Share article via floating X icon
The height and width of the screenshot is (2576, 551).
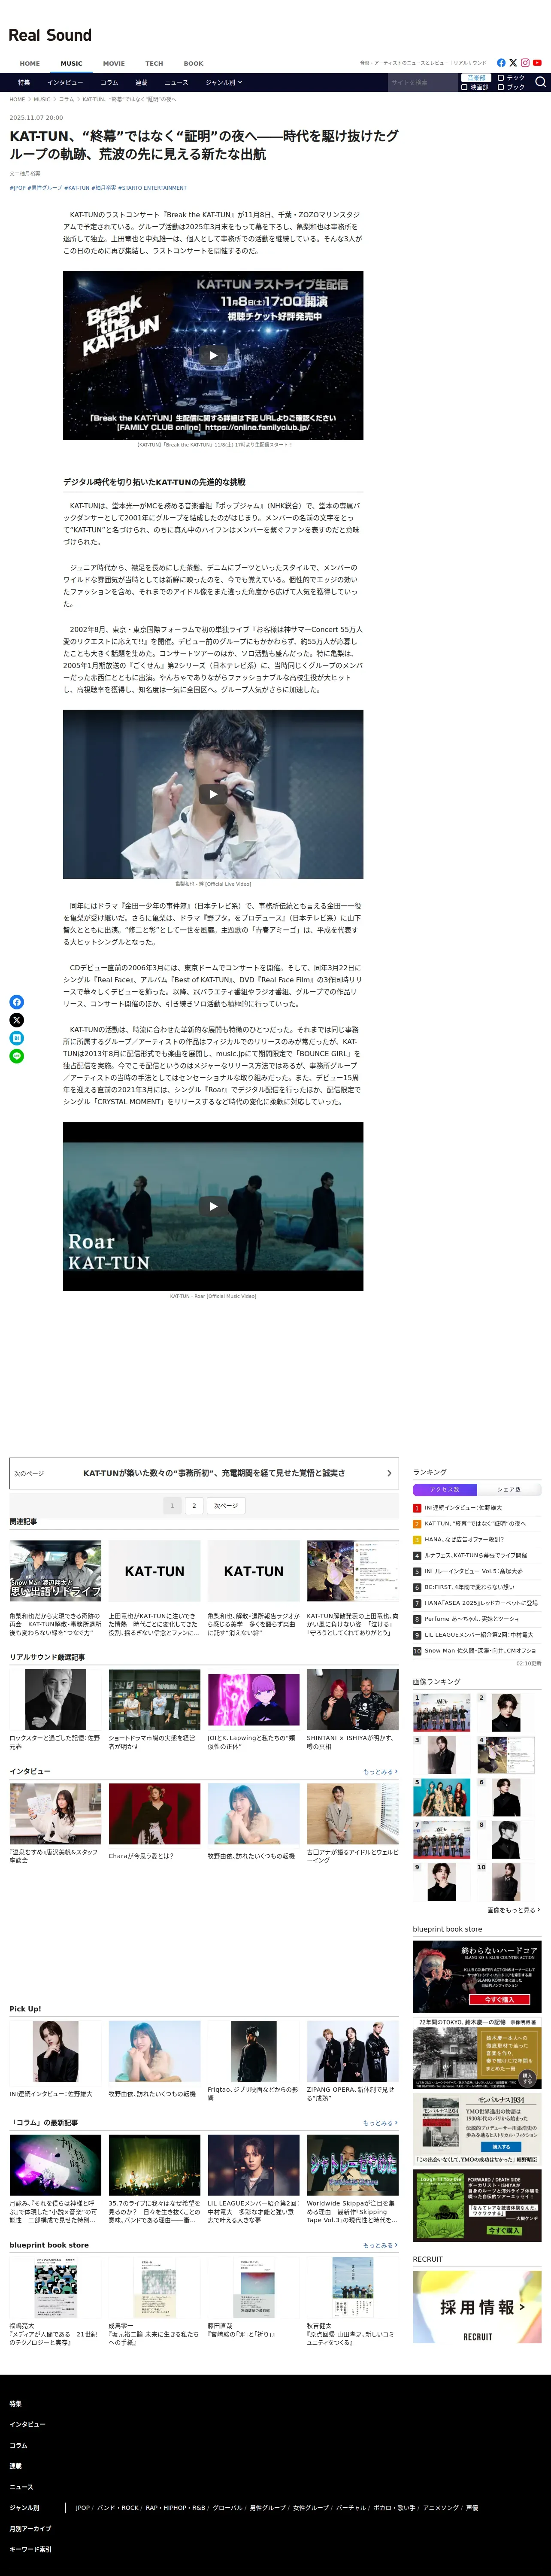17,1020
